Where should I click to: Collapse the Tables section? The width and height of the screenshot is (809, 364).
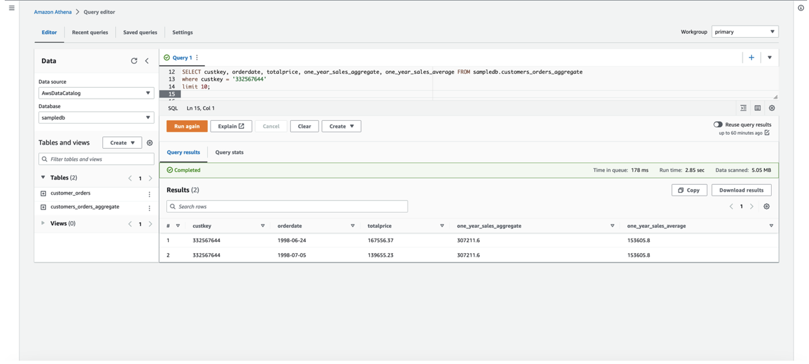point(43,177)
